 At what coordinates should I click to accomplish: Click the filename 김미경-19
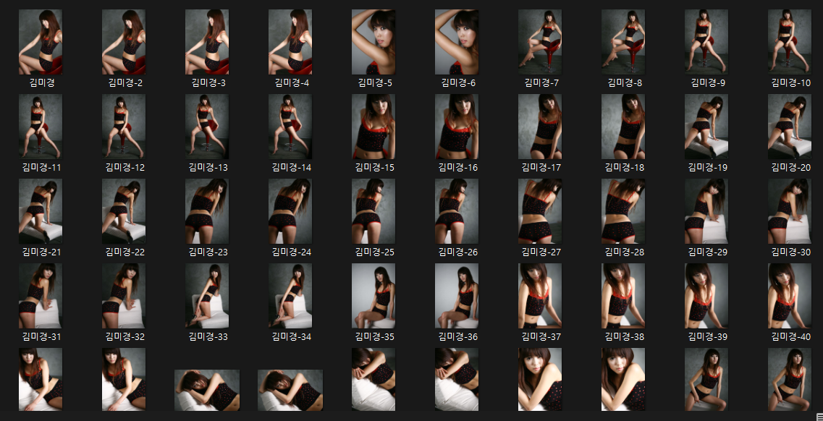click(x=706, y=166)
